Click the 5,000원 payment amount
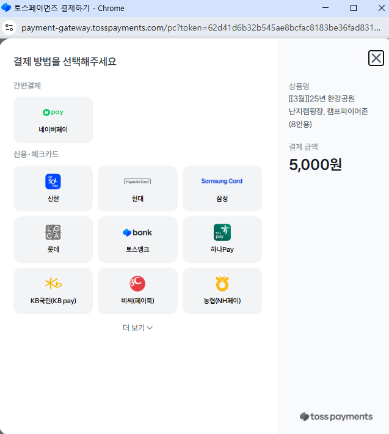Screen dimensions: 389x434 (315, 164)
